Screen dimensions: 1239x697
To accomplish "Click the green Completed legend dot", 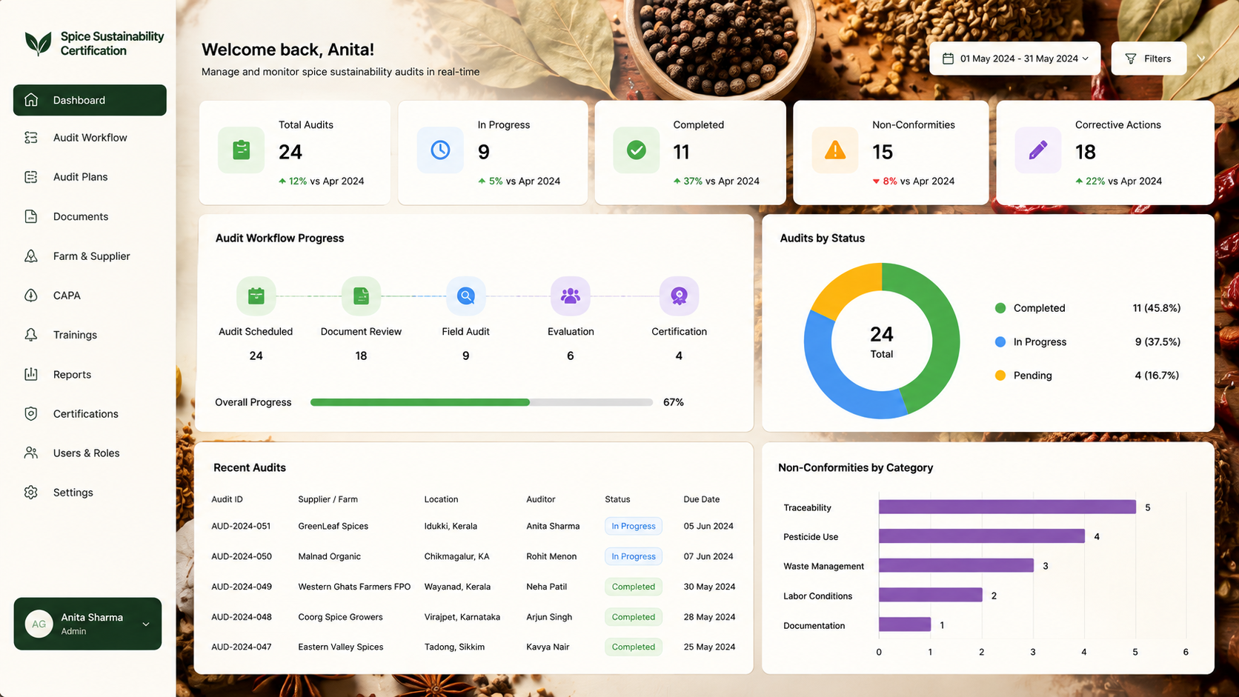I will click(x=1000, y=308).
